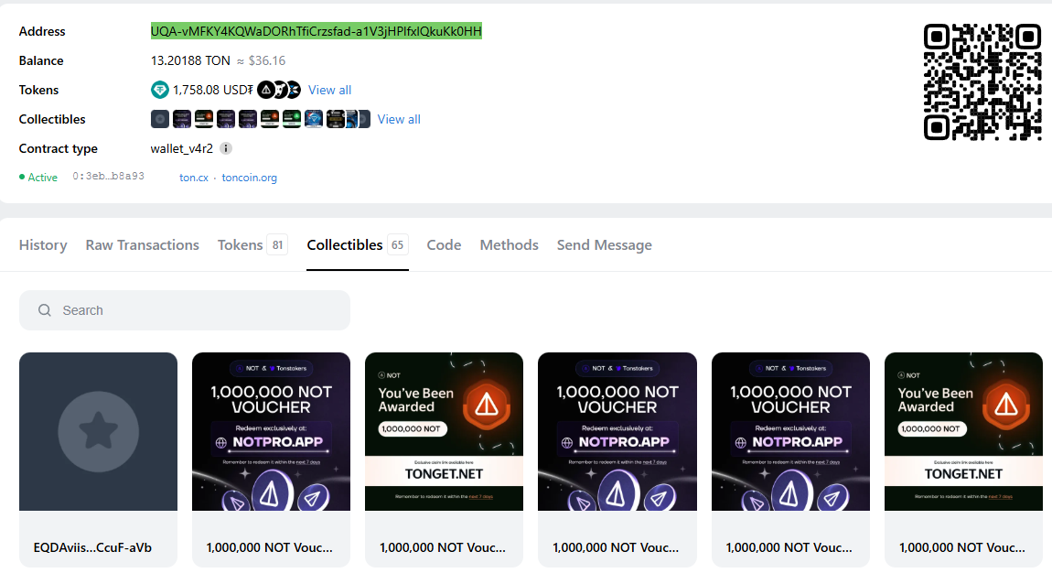Switch to the Tokens tab
1052x573 pixels.
point(252,245)
